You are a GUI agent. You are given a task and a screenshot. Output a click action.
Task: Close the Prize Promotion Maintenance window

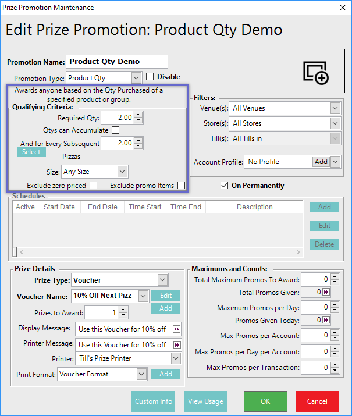click(340, 8)
